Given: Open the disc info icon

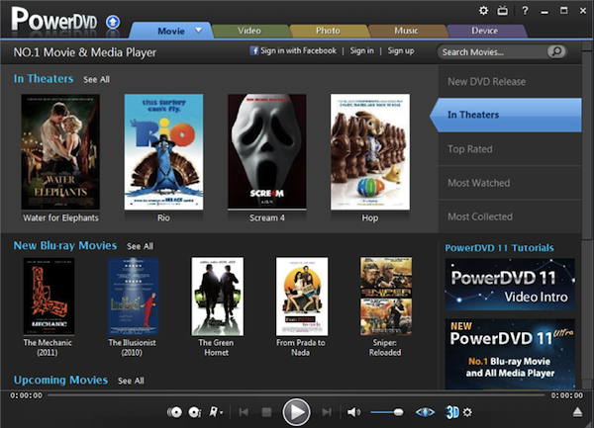Looking at the screenshot, I should (x=195, y=412).
